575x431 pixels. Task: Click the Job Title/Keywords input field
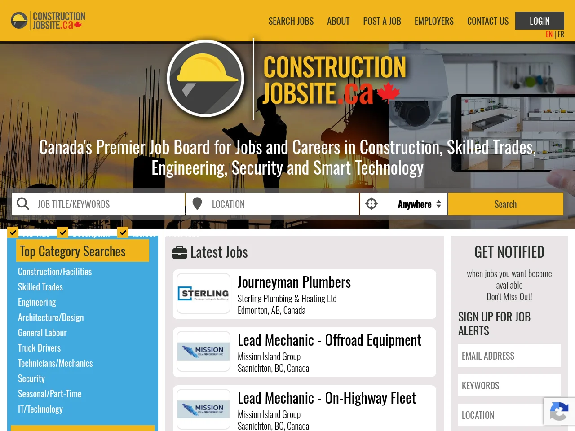[x=98, y=204]
